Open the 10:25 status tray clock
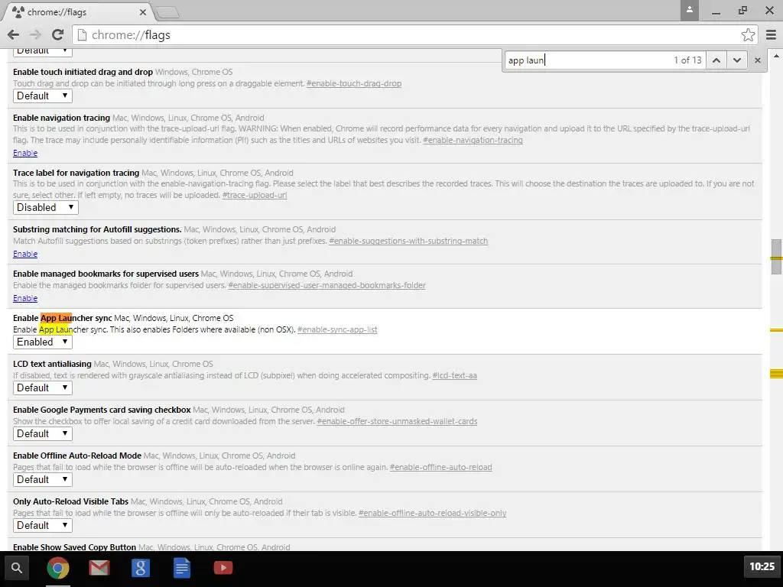Screen dimensions: 783x587 pyautogui.click(x=762, y=566)
